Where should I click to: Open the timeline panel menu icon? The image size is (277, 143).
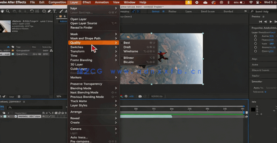pyautogui.click(x=24, y=102)
